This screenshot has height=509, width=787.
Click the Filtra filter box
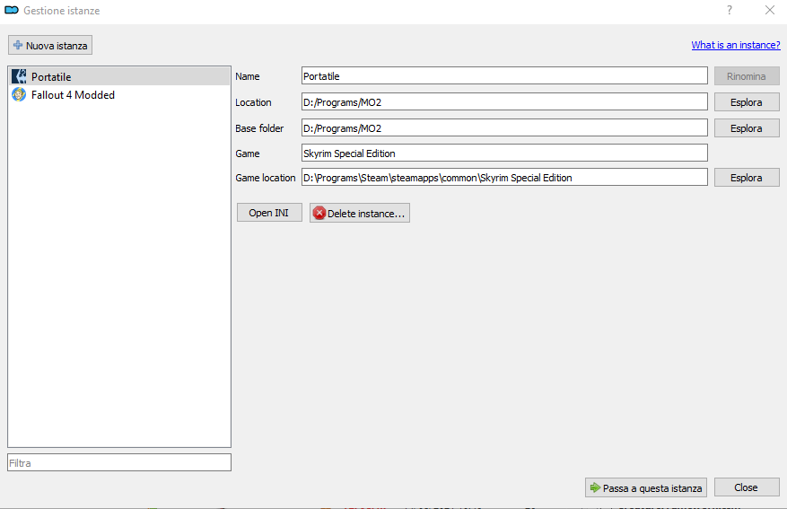pyautogui.click(x=119, y=462)
